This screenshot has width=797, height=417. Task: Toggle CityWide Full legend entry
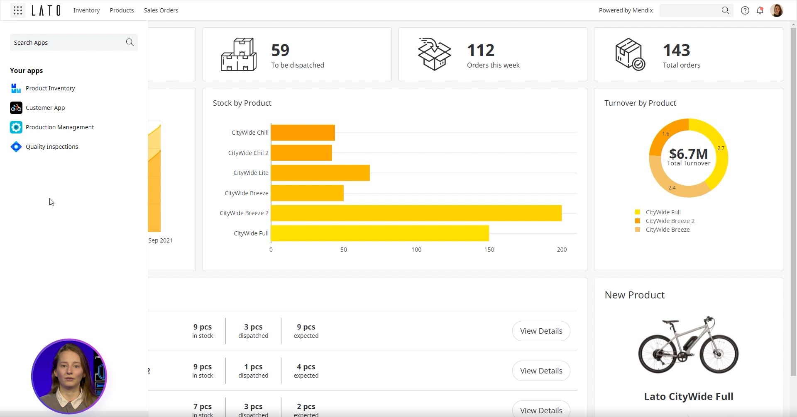click(x=663, y=212)
